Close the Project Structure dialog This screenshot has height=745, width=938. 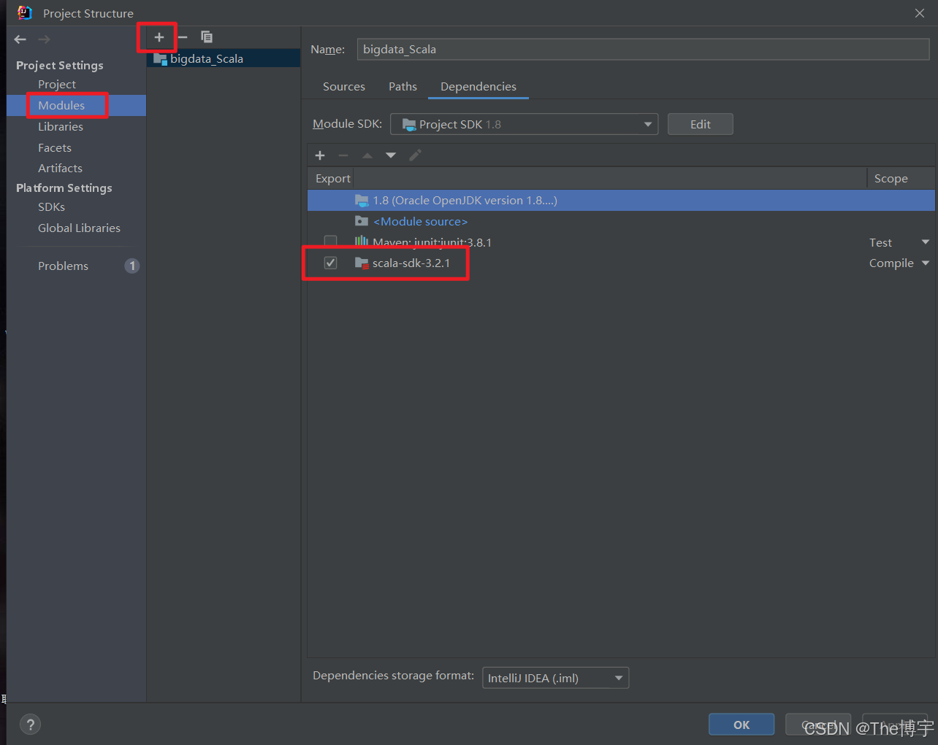pyautogui.click(x=920, y=13)
